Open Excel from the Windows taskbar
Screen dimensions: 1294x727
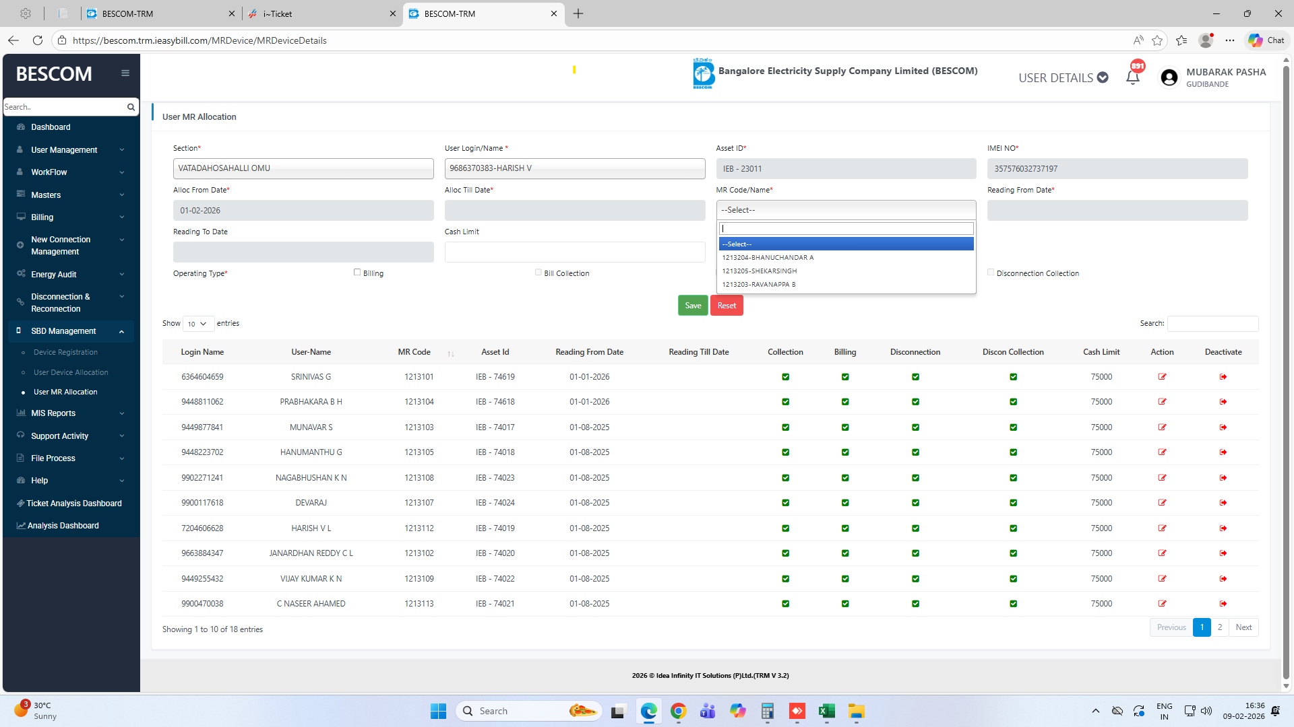tap(826, 711)
